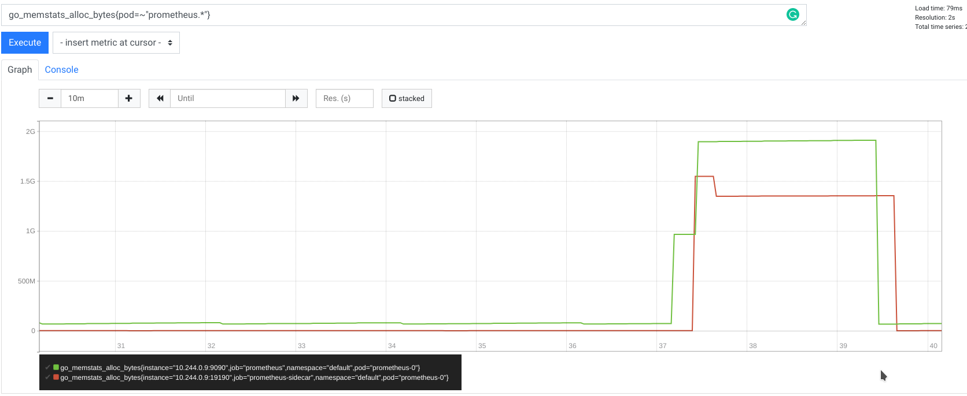Increase the time range with plus button

(x=129, y=98)
